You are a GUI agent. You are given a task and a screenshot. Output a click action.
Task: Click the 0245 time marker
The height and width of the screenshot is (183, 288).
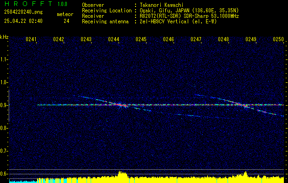(x=141, y=39)
